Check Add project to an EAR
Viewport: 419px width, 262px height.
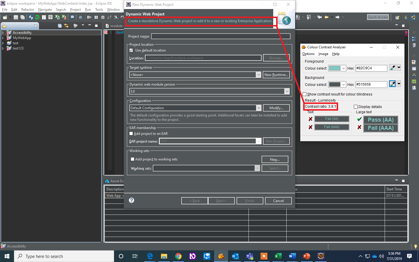131,133
